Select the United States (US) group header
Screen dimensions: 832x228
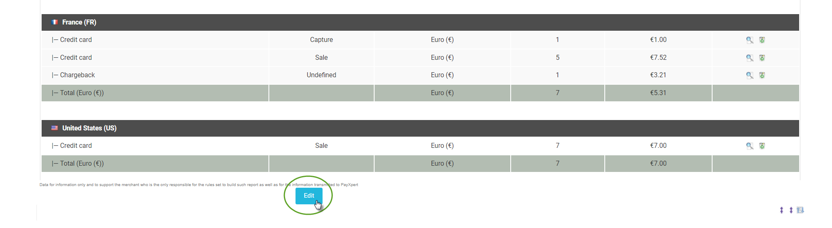420,128
